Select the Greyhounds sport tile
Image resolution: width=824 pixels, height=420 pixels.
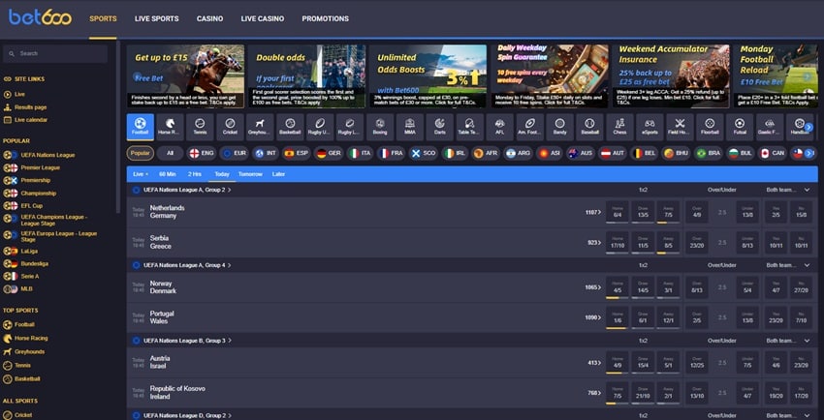pyautogui.click(x=260, y=127)
